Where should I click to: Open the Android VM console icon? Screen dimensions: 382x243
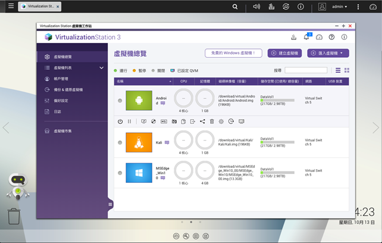click(x=144, y=121)
